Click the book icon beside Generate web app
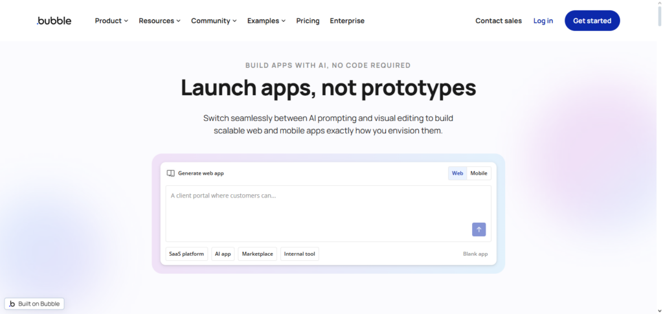This screenshot has width=663, height=314. click(x=171, y=174)
